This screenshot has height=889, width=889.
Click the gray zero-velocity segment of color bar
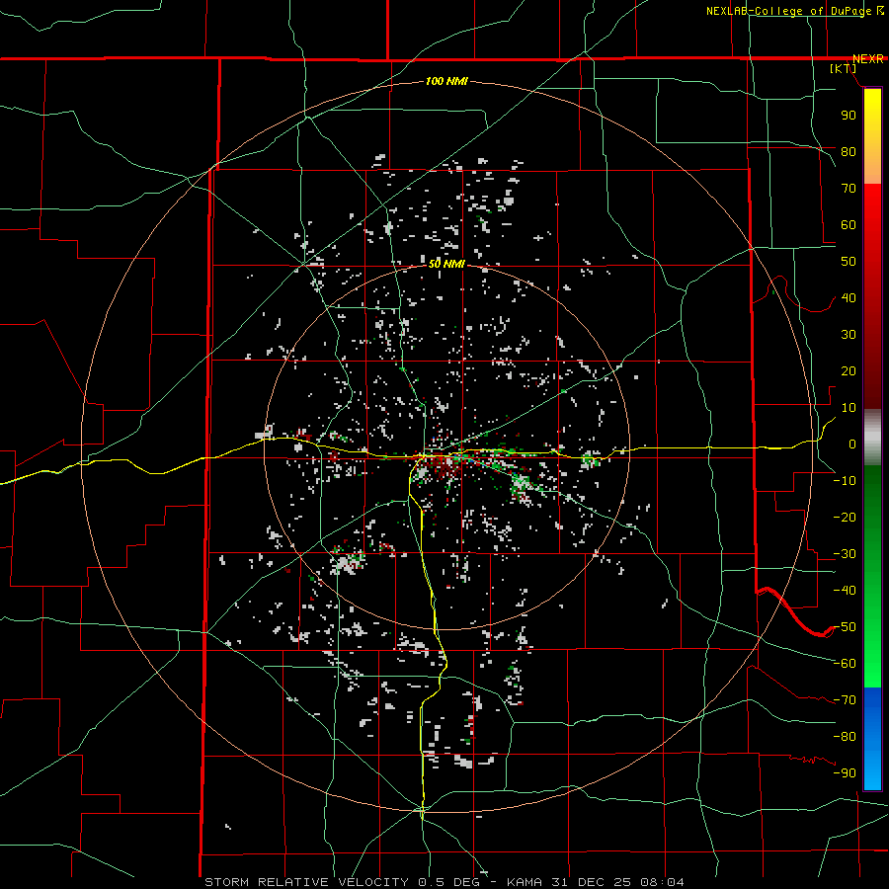click(872, 438)
